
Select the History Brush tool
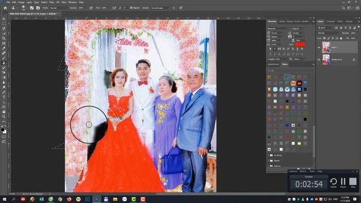(4, 68)
